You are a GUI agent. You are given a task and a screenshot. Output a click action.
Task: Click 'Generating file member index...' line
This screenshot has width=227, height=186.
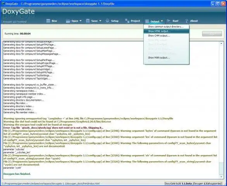pos(20,112)
